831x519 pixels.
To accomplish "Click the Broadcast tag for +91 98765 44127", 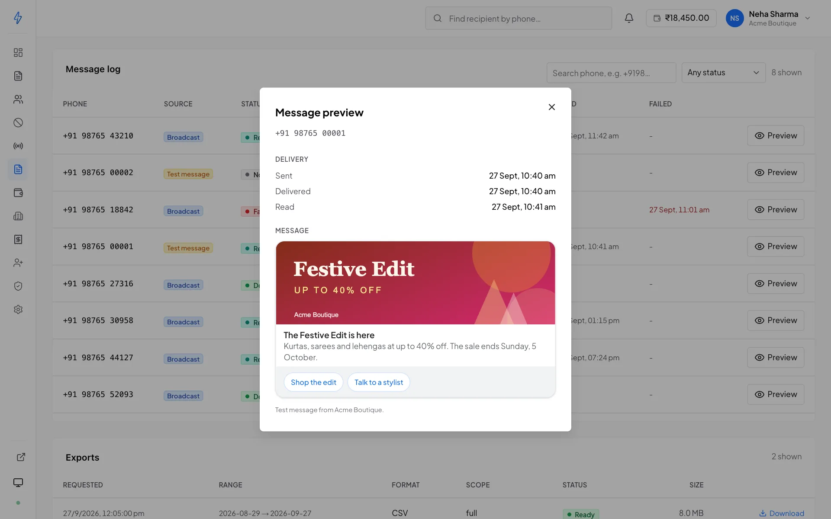I will click(183, 359).
